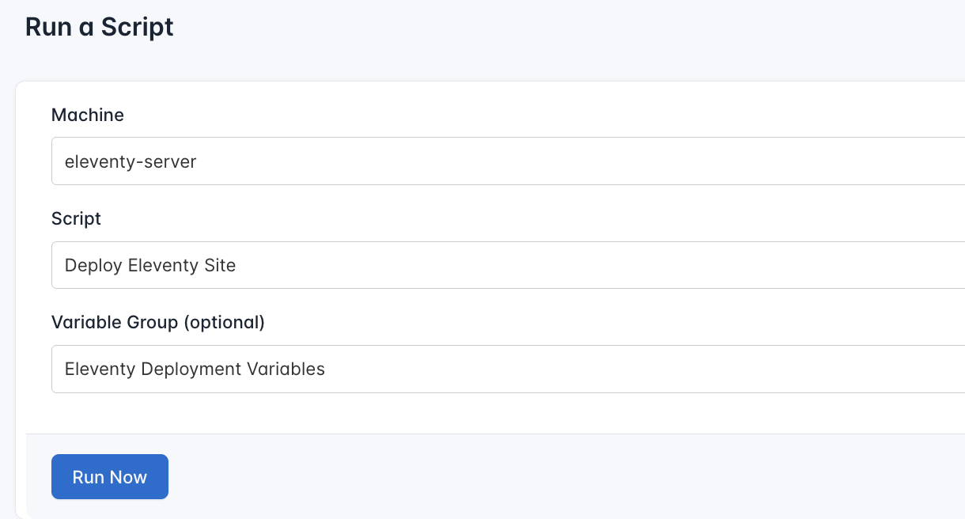Click the Variable Group (optional) label
This screenshot has width=965, height=519.
point(157,322)
